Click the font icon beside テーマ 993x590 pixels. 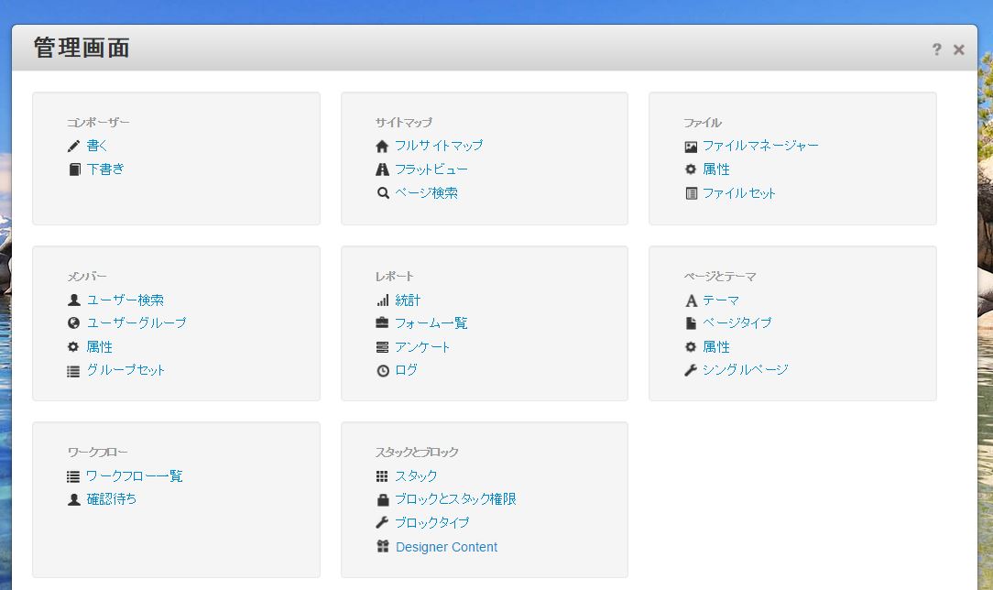click(x=691, y=300)
